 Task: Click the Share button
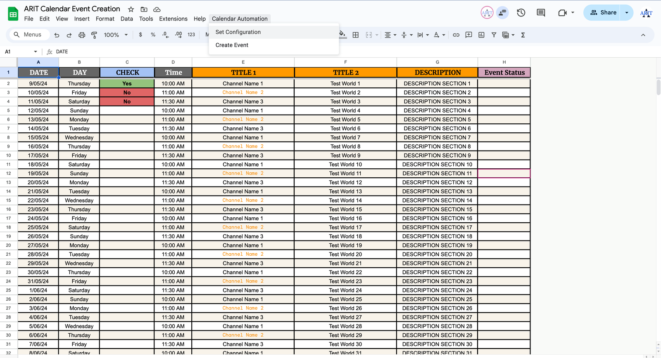tap(603, 12)
